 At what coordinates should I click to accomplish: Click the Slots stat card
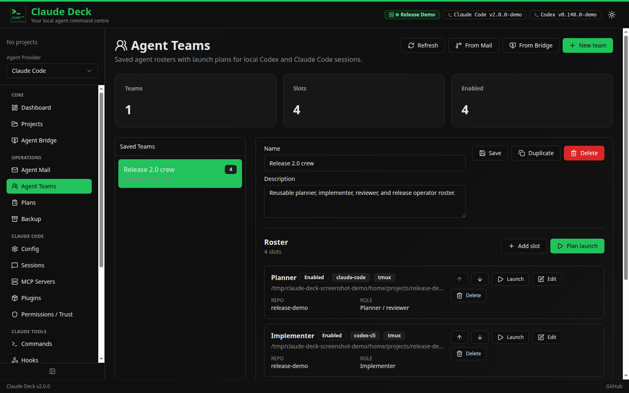[364, 101]
